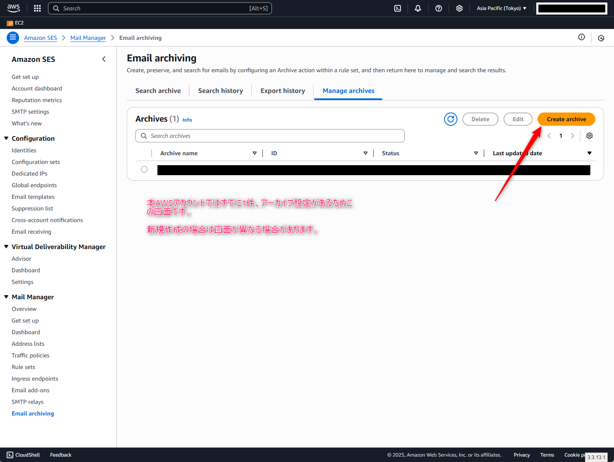
Task: Open the help question mark menu
Action: pos(439,8)
